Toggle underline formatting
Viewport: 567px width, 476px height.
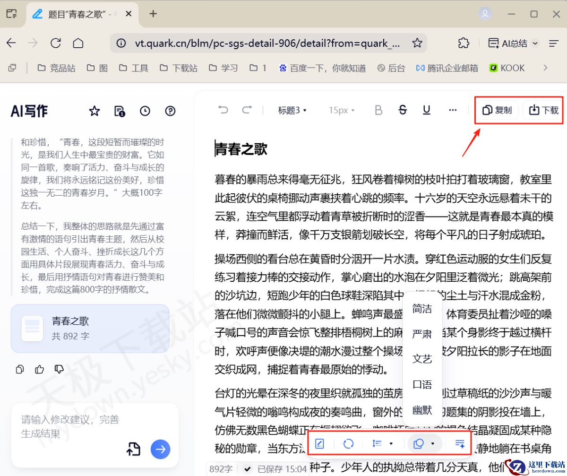point(427,110)
